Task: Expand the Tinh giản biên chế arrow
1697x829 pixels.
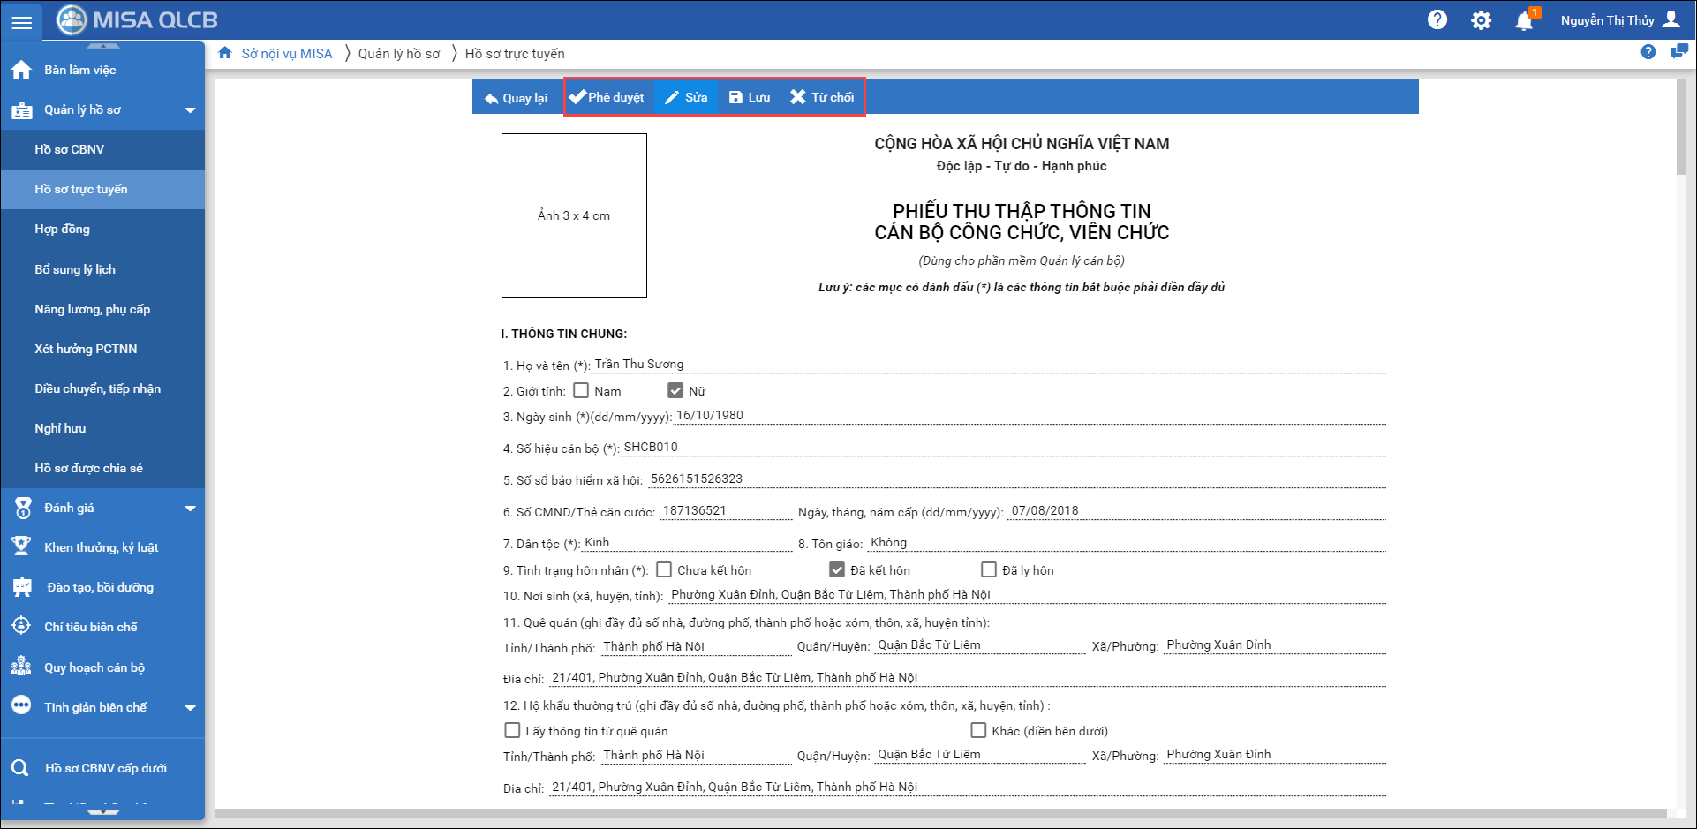Action: [x=190, y=708]
